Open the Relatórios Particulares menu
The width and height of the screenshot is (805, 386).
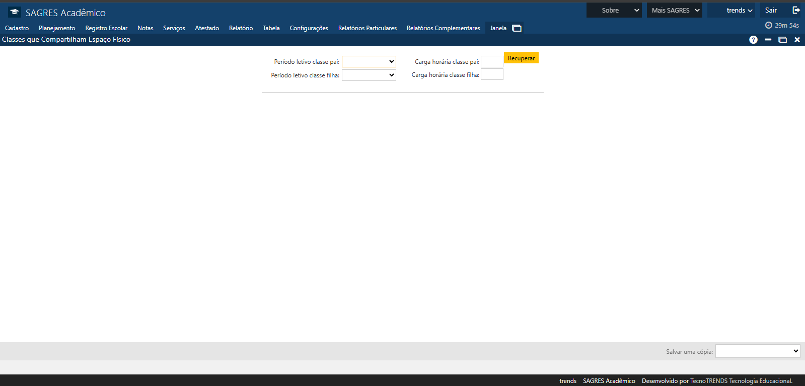[367, 28]
